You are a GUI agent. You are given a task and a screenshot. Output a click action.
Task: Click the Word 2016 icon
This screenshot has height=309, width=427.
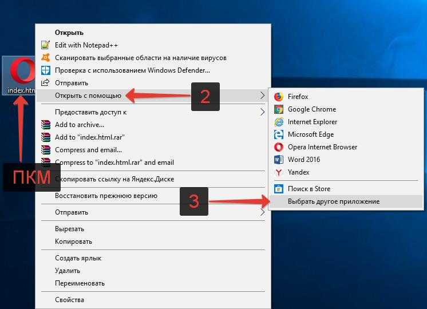(x=279, y=160)
